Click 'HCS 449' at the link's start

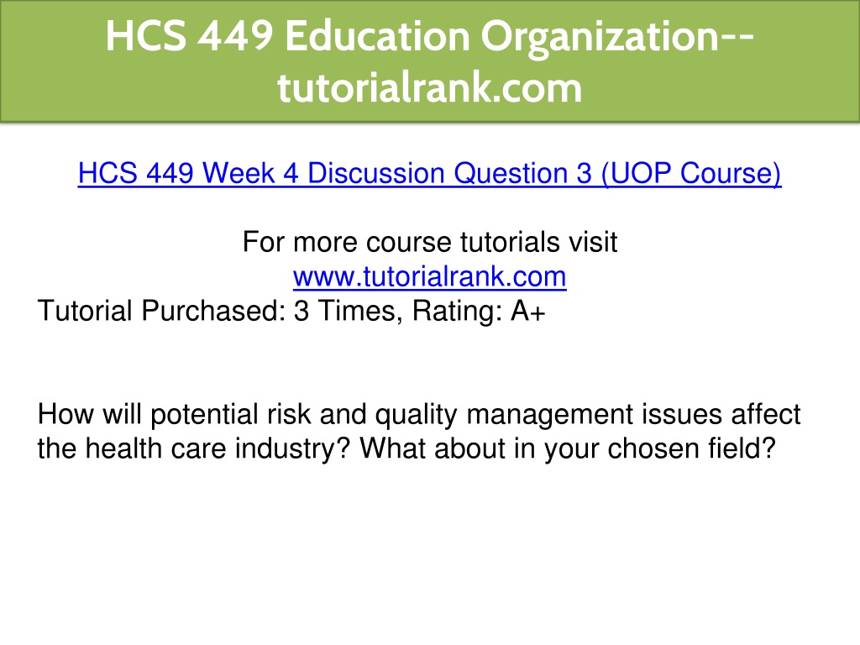(x=135, y=173)
